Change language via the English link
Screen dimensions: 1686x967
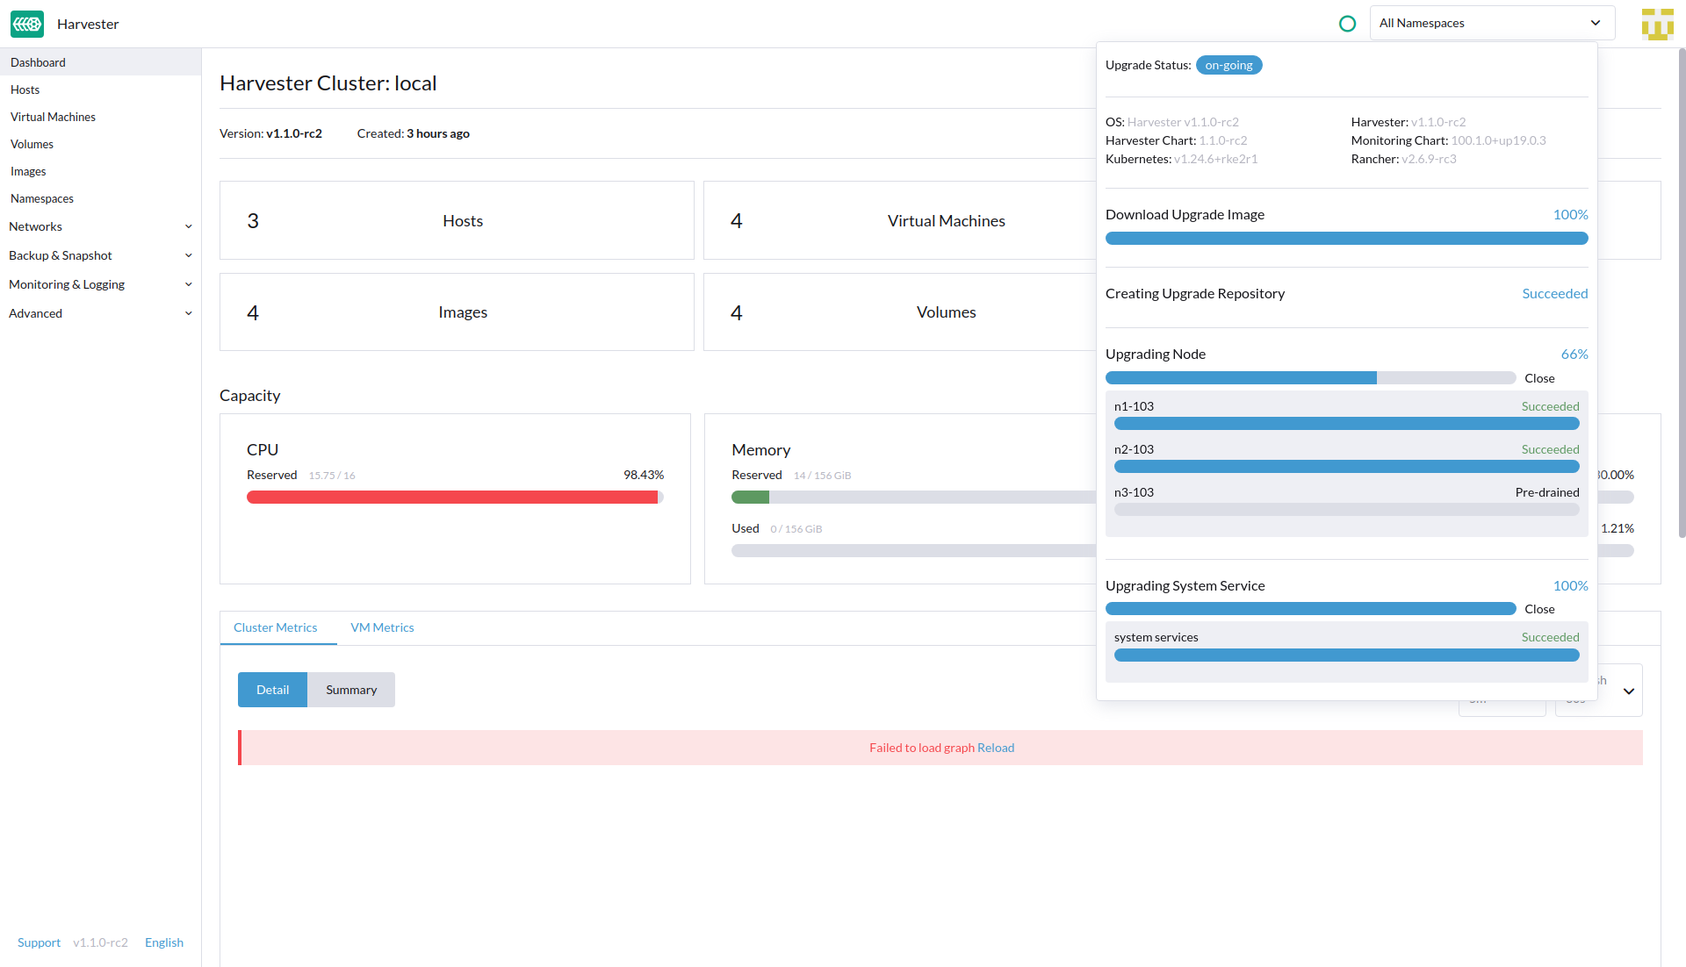pos(164,942)
